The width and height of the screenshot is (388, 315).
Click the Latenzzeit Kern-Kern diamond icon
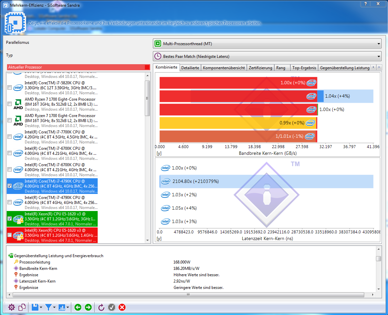(16, 281)
